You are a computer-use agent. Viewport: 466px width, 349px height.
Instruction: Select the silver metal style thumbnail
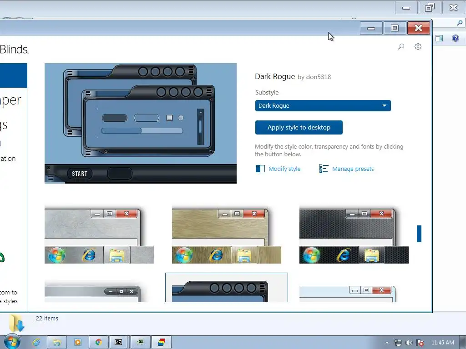click(99, 236)
